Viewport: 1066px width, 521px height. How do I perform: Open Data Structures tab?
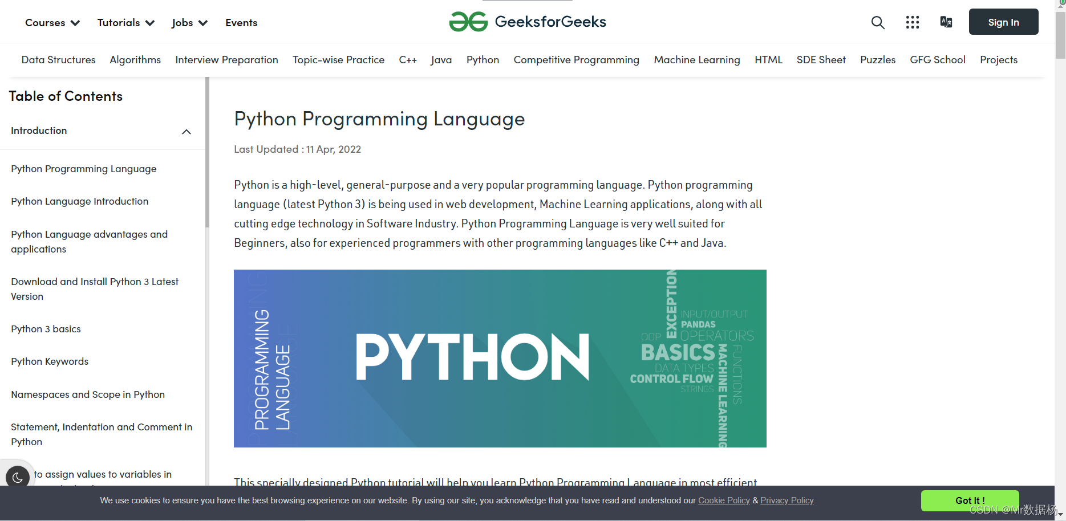58,60
